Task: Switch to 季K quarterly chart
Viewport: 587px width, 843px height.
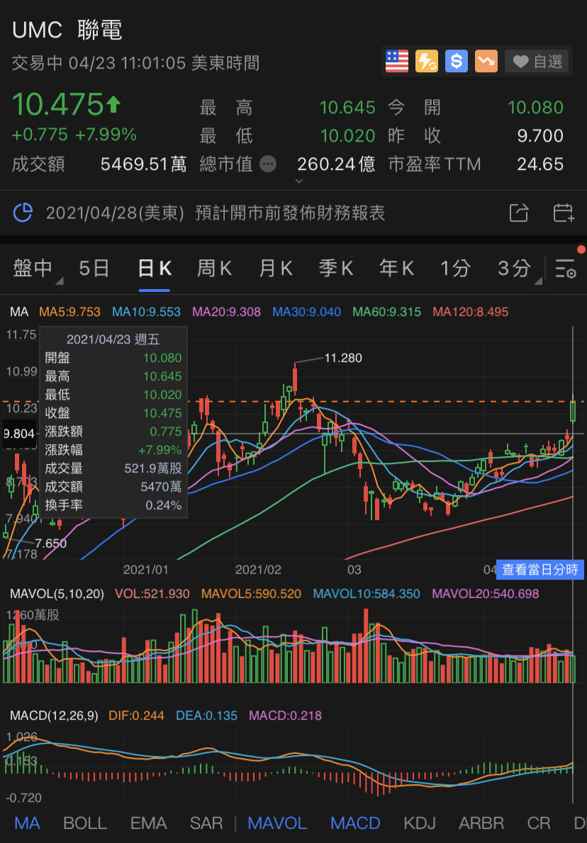Action: coord(336,268)
